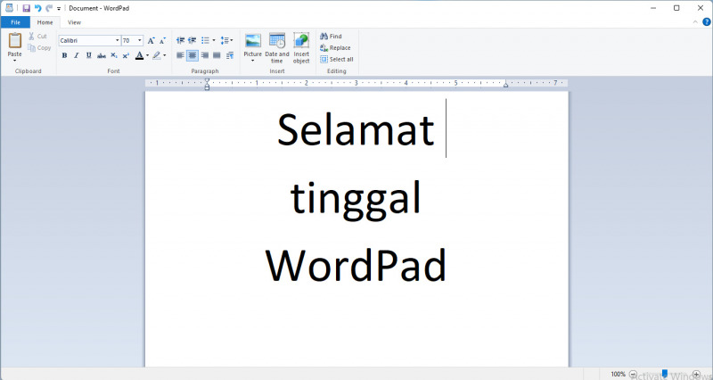The width and height of the screenshot is (713, 380).
Task: Click Select all in Editing group
Action: pos(337,59)
